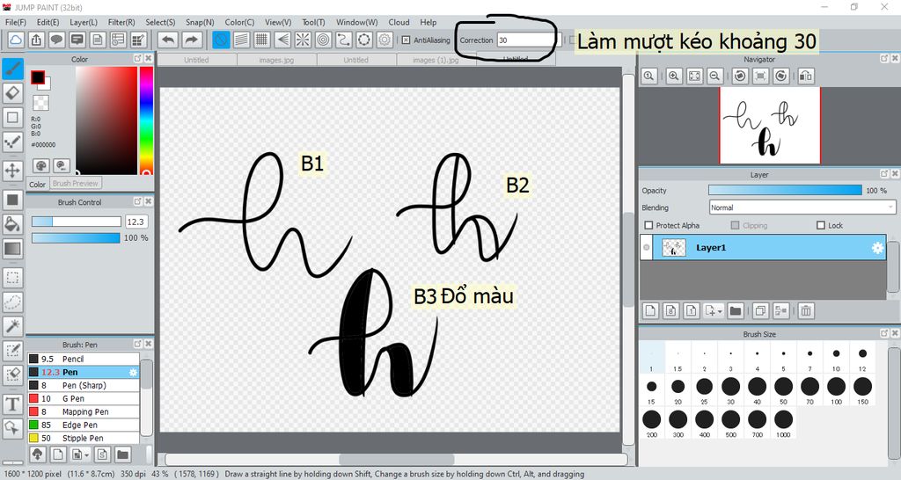
Task: Select the Mapping Pen brush
Action: click(84, 411)
